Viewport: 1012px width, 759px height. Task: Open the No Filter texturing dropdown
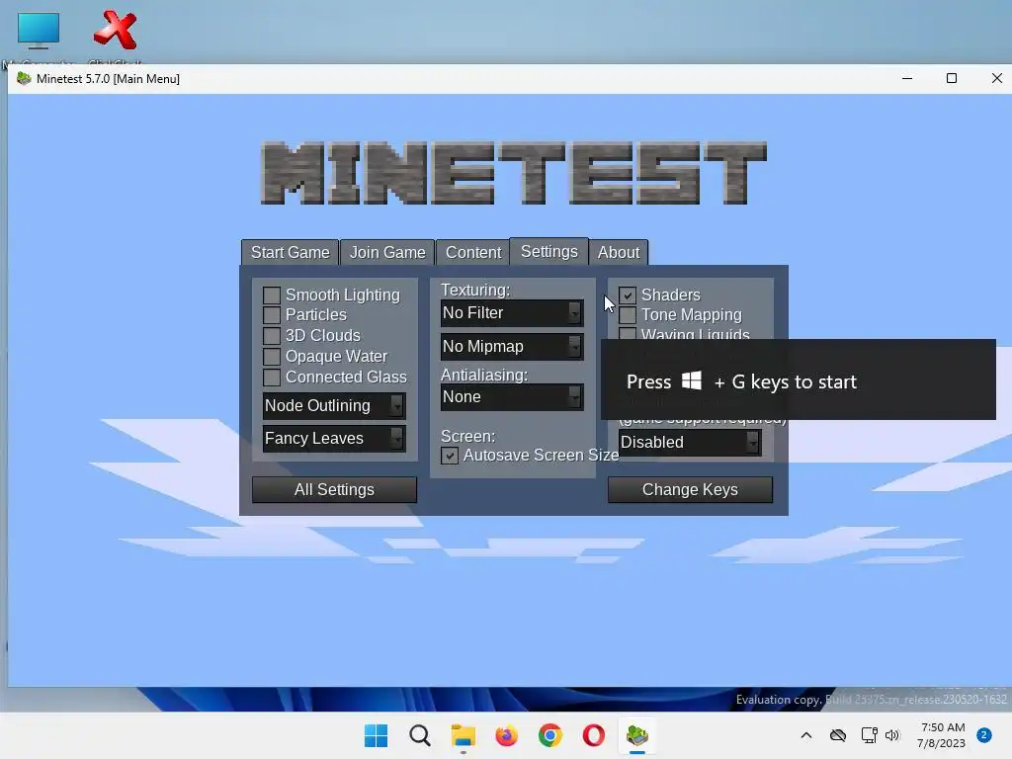[512, 313]
